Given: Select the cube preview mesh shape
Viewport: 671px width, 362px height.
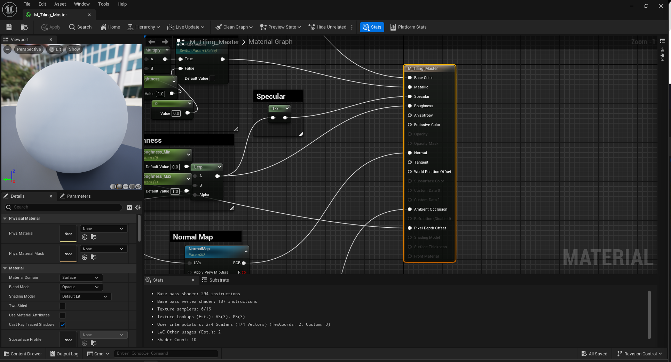Looking at the screenshot, I should [132, 187].
